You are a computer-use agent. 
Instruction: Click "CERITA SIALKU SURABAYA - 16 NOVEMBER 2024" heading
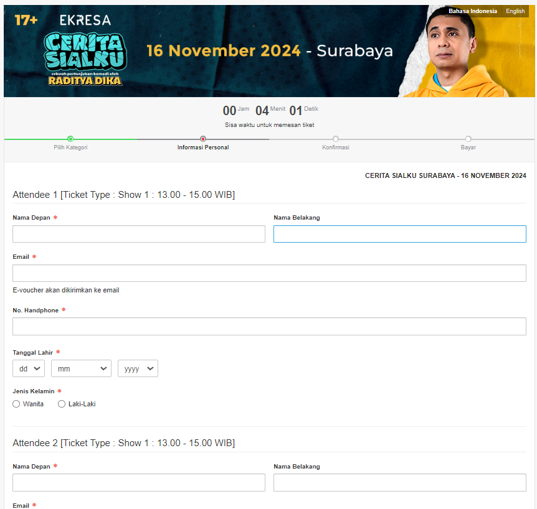coord(445,176)
